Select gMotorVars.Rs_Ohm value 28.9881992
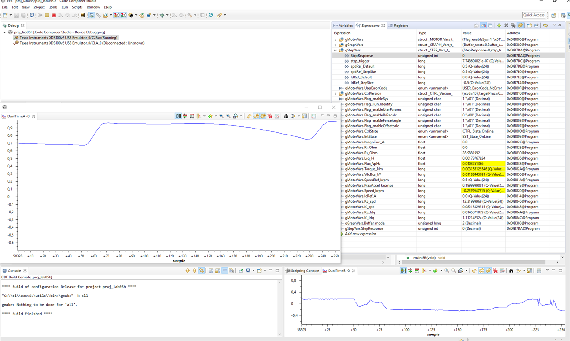Image resolution: width=570 pixels, height=341 pixels. tap(483, 153)
